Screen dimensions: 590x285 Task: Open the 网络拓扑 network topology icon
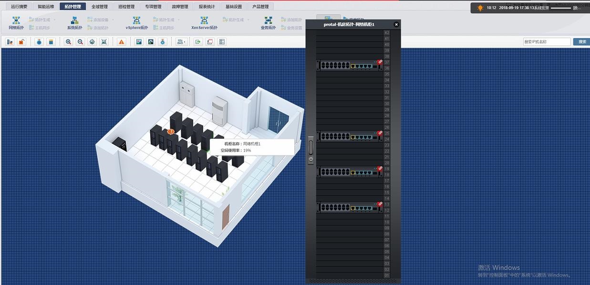pyautogui.click(x=16, y=22)
